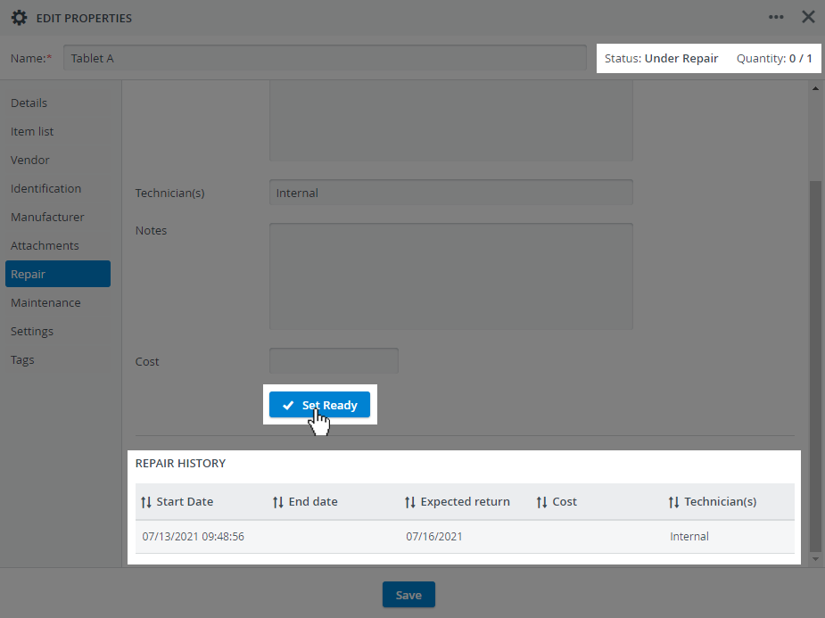Sort repair history by End date
Screen dimensions: 825x618
(305, 502)
